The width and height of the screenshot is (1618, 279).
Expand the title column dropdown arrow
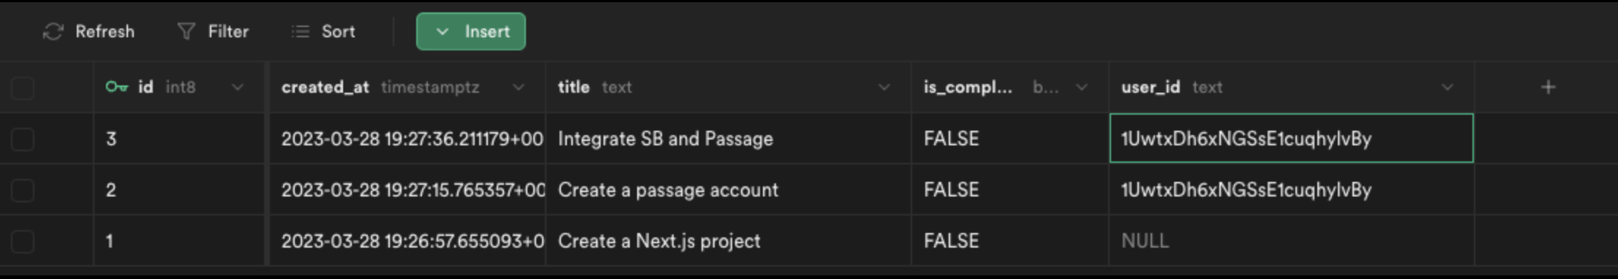[x=884, y=87]
